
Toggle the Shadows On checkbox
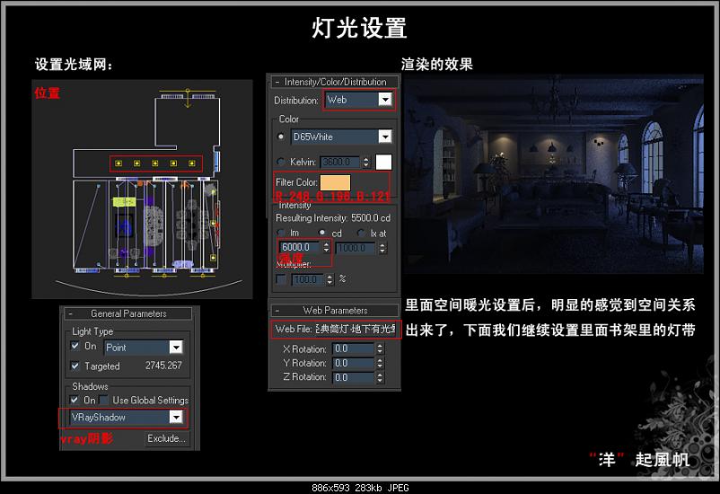pyautogui.click(x=75, y=400)
